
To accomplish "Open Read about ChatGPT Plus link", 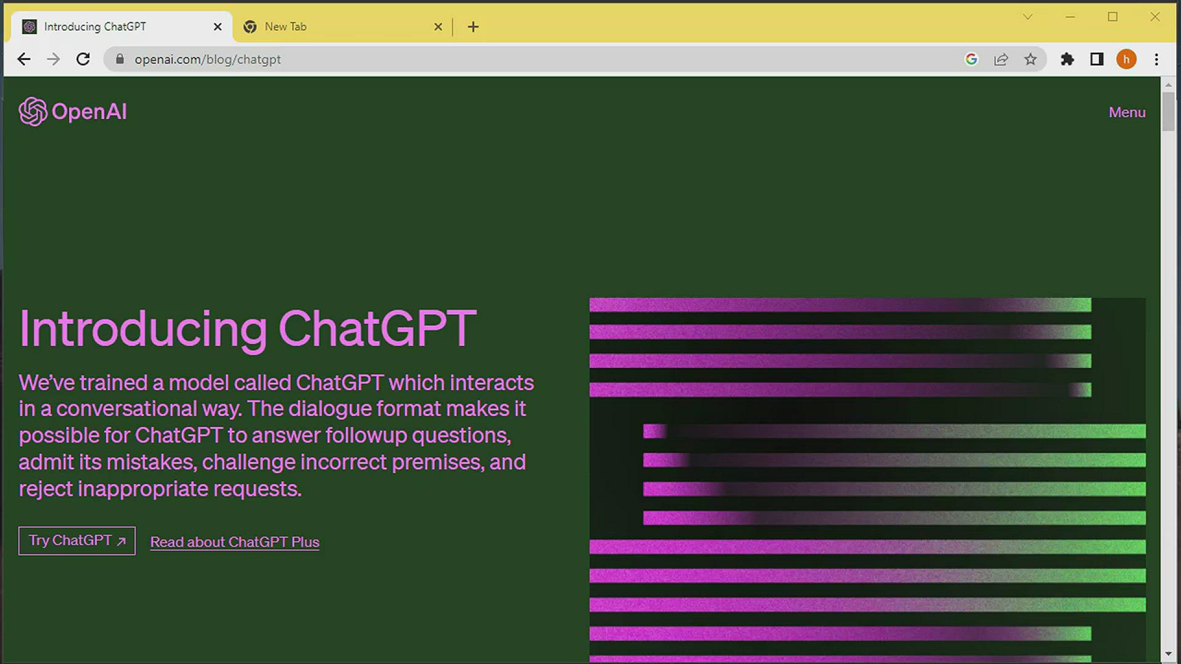I will coord(235,542).
